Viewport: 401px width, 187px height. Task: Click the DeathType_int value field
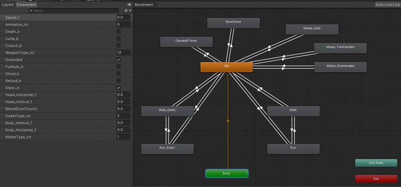point(123,116)
